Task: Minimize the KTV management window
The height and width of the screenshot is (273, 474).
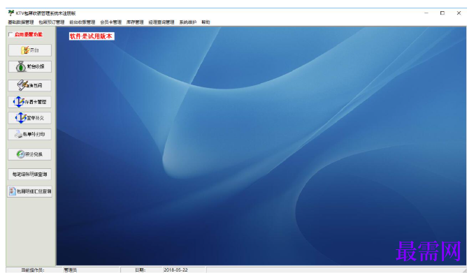Action: point(426,13)
